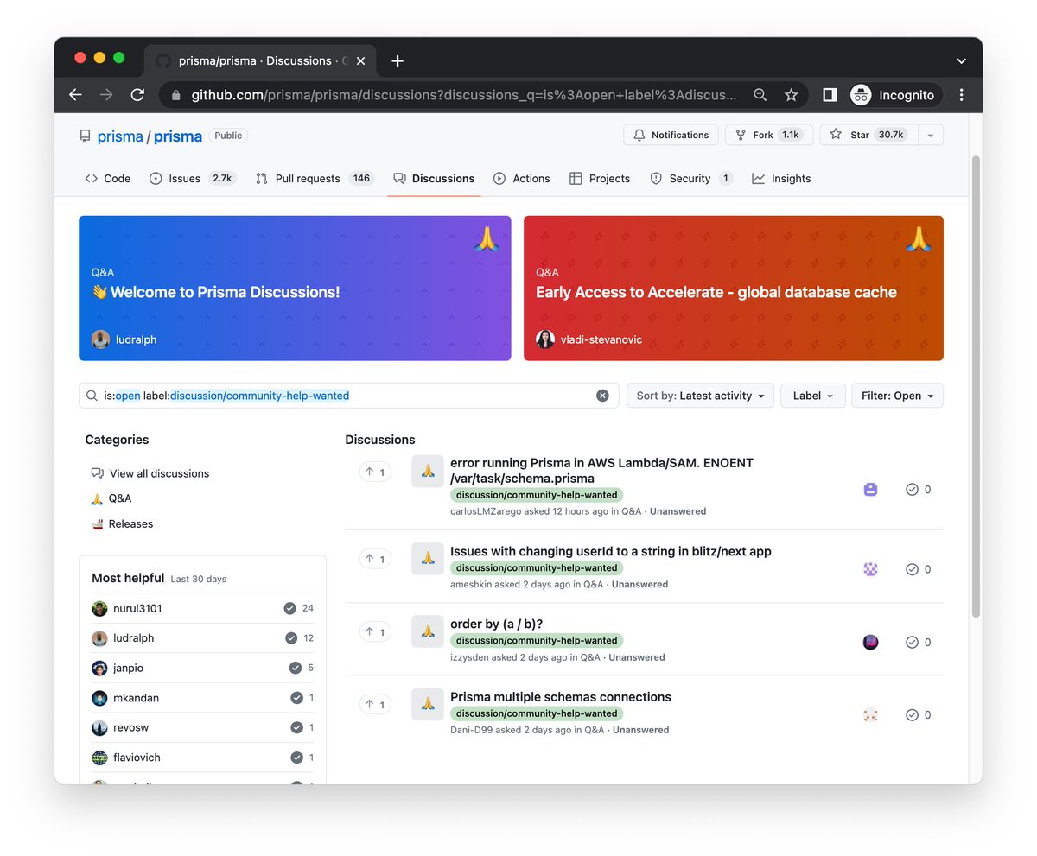This screenshot has height=856, width=1037.
Task: Open the Security tab
Action: coord(690,179)
